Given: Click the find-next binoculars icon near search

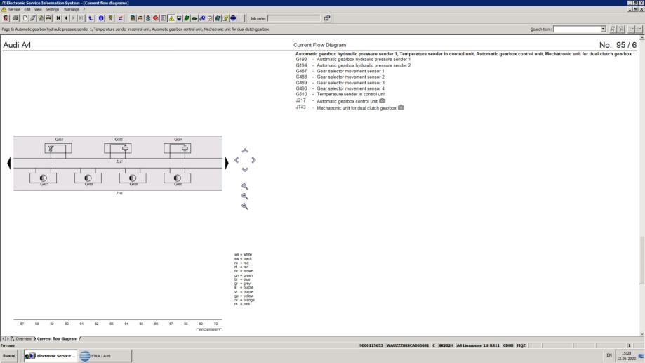Looking at the screenshot, I should (x=613, y=29).
